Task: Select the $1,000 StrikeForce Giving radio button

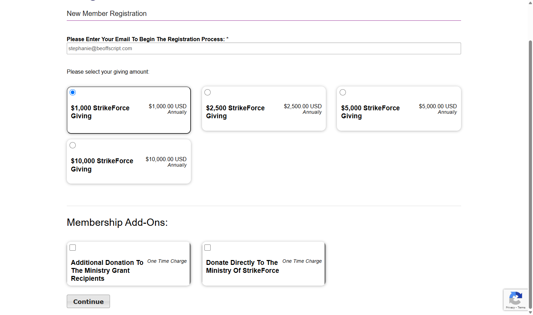Action: 73,92
